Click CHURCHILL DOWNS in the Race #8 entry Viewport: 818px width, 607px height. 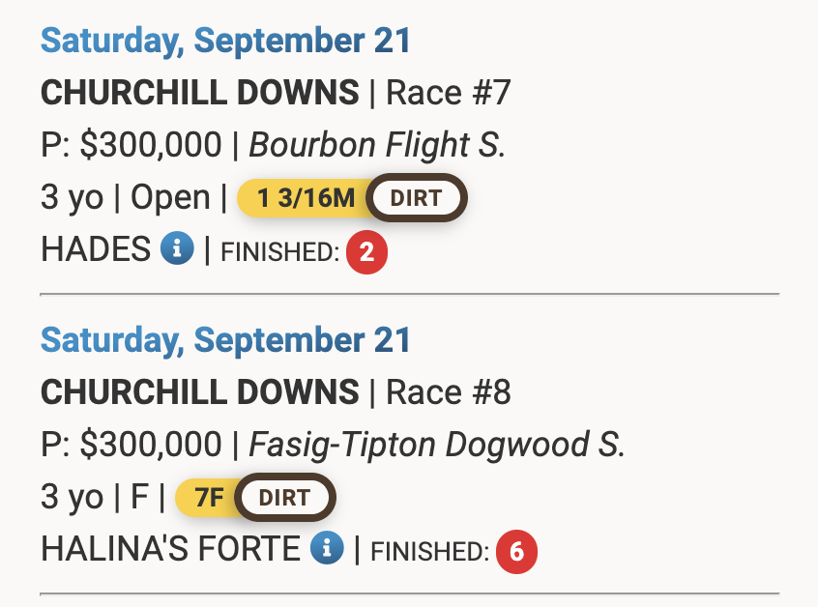pyautogui.click(x=199, y=392)
